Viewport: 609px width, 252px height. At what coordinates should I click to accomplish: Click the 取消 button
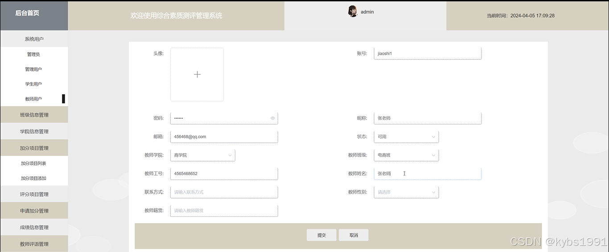[x=354, y=235]
